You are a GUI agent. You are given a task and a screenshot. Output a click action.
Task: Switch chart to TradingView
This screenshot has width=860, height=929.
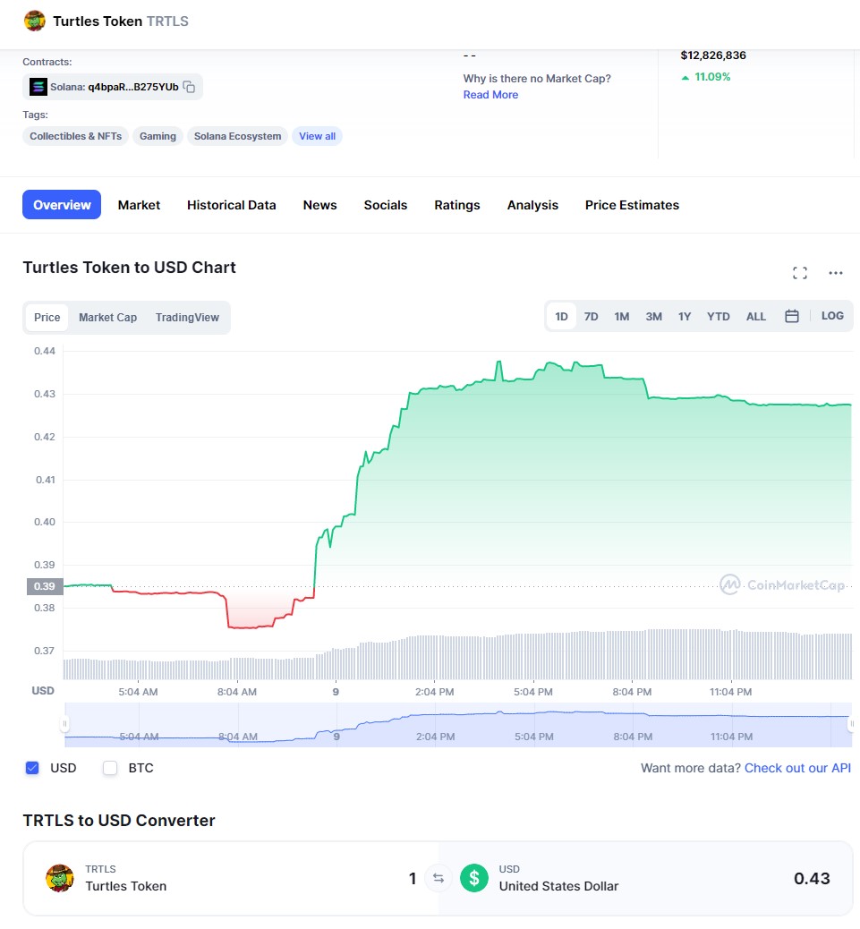click(x=187, y=318)
